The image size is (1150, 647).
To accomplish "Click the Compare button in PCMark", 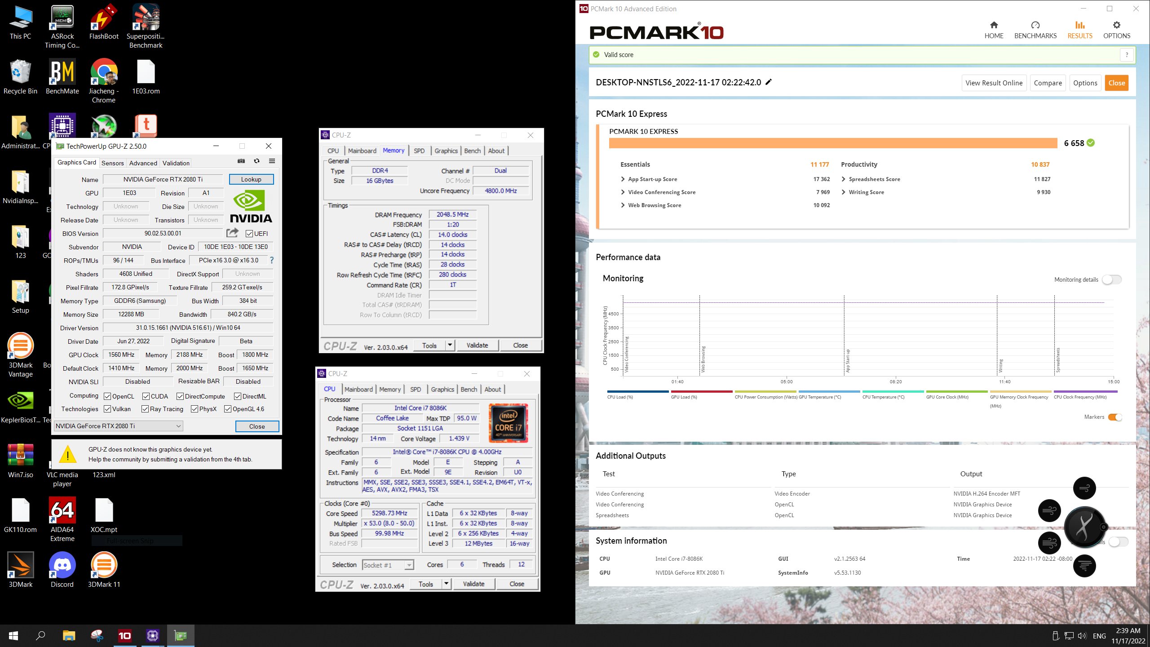I will [1048, 83].
